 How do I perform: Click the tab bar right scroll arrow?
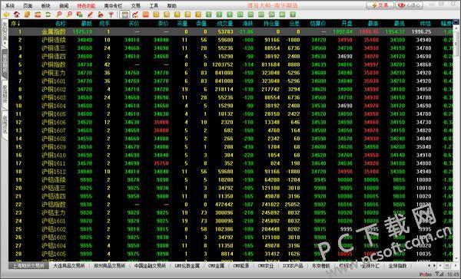(x=434, y=266)
